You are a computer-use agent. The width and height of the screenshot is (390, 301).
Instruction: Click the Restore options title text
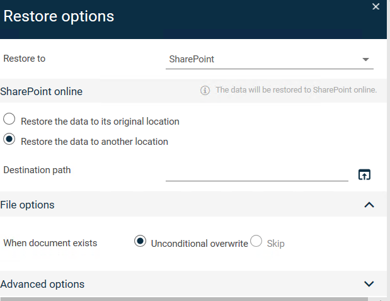[59, 17]
